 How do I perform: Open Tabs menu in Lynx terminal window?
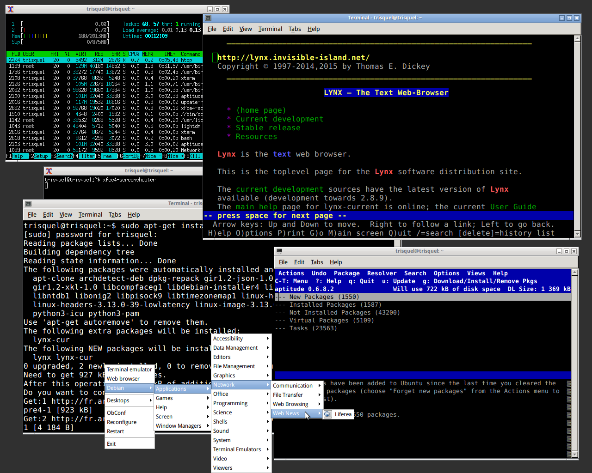pos(295,29)
